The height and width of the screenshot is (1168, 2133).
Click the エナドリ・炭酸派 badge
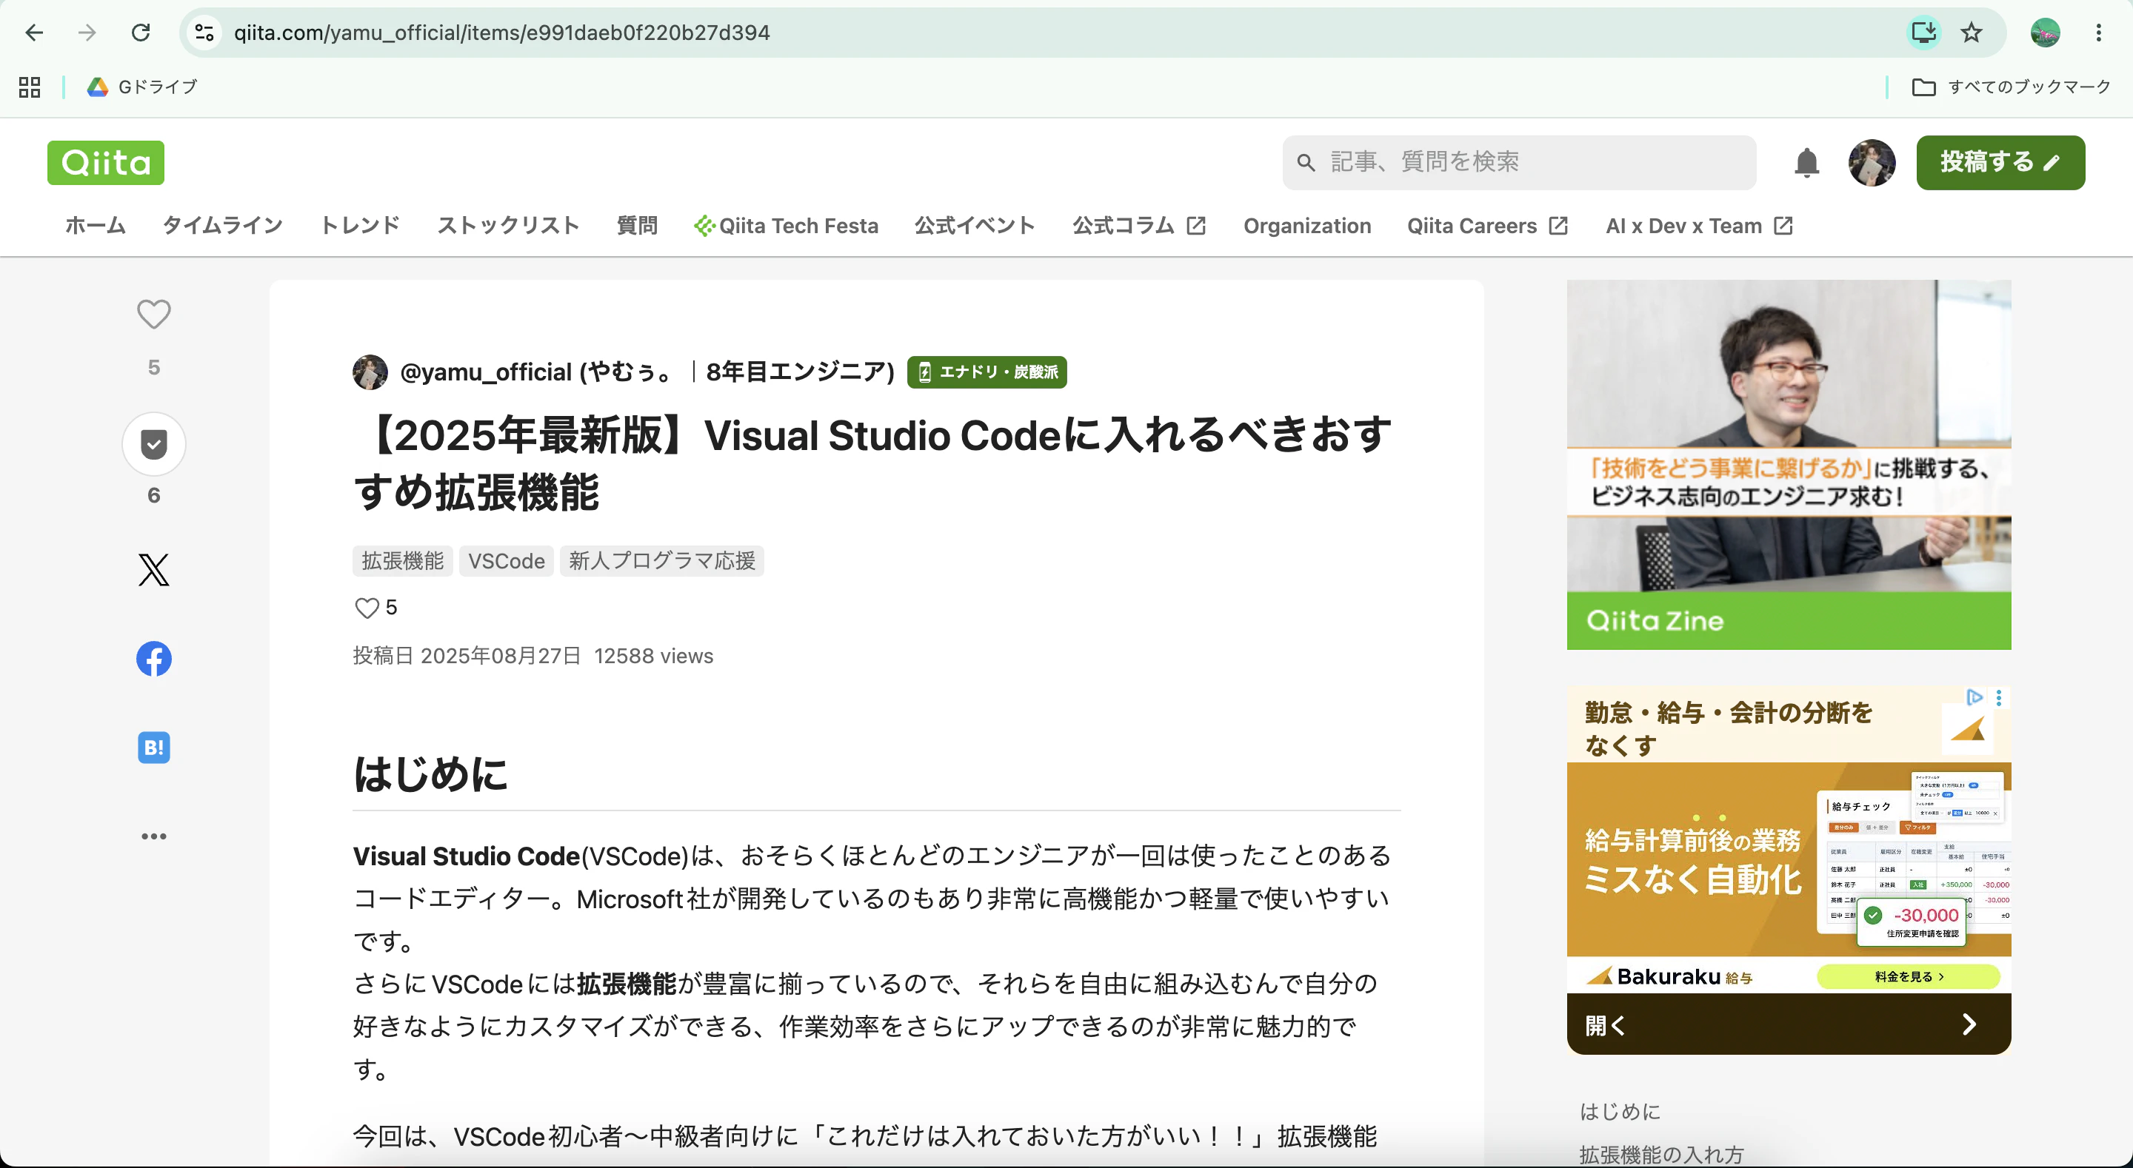987,372
